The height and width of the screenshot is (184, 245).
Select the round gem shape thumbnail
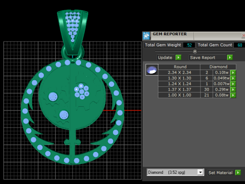(x=152, y=70)
